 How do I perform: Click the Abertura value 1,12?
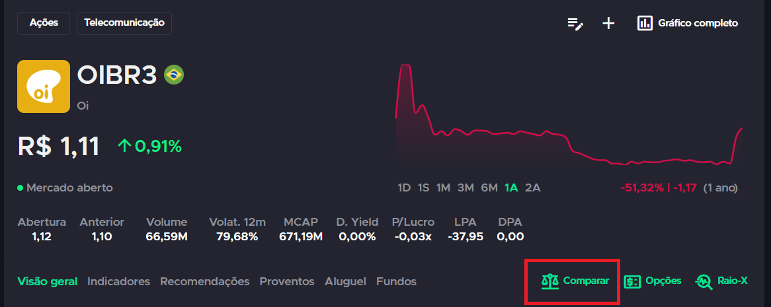(x=42, y=237)
